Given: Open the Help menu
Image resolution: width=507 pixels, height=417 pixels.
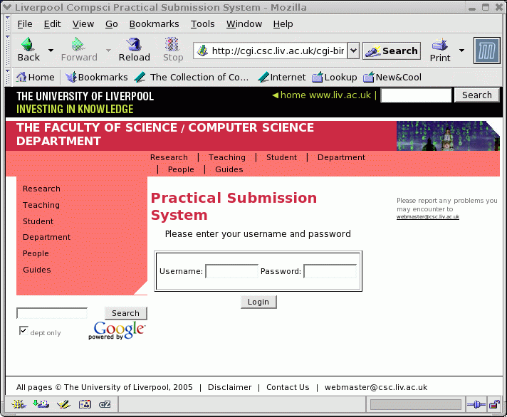Looking at the screenshot, I should click(x=283, y=24).
